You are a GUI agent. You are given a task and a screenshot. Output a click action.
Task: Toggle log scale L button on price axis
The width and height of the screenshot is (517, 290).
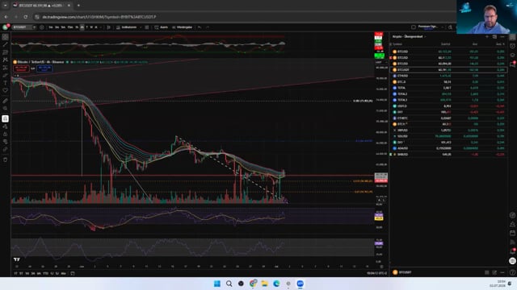pos(384,200)
